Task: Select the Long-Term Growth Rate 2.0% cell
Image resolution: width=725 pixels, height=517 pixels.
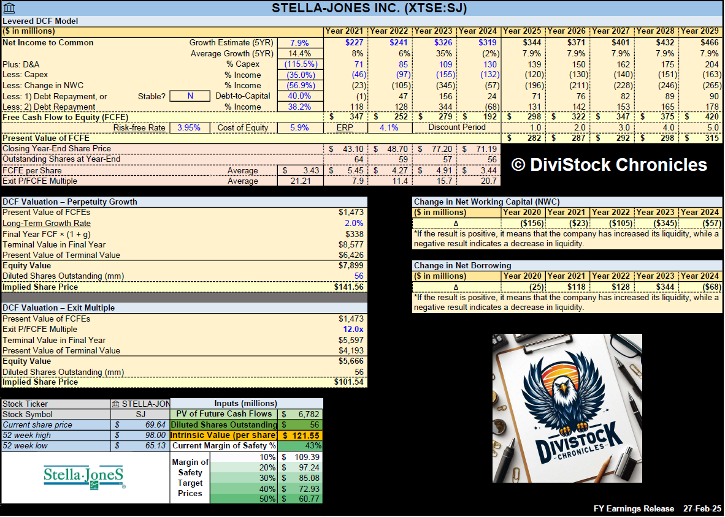Action: pyautogui.click(x=354, y=224)
